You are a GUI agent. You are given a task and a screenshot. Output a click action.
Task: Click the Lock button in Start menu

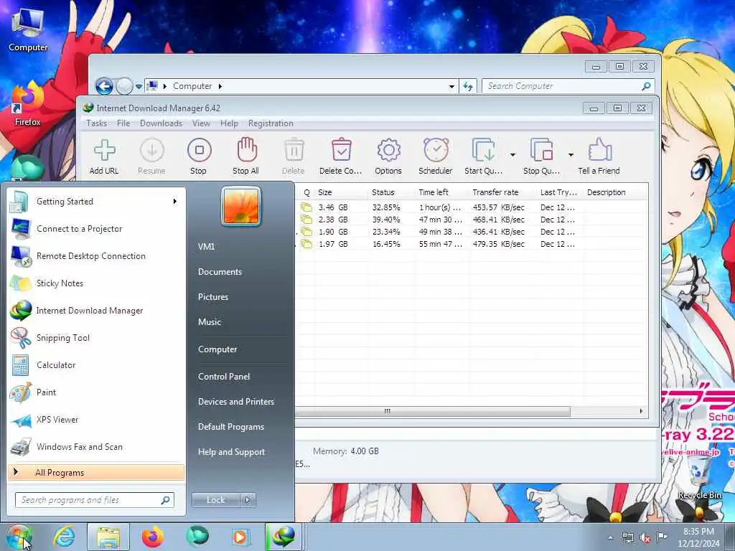(215, 500)
